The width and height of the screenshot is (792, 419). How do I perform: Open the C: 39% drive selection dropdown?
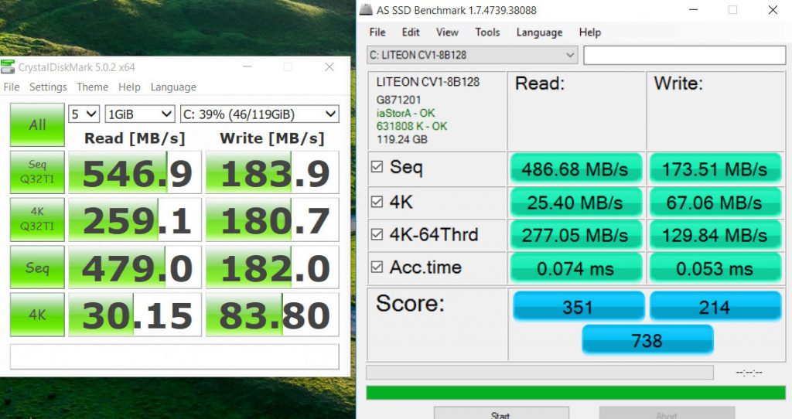pos(260,114)
